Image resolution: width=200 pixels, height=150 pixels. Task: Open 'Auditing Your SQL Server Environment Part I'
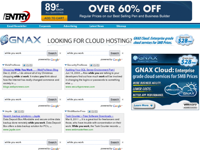click(x=90, y=70)
